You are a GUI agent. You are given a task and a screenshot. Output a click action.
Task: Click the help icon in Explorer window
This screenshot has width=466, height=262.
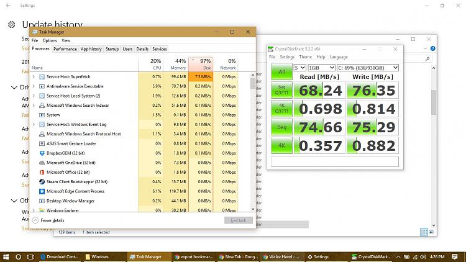[x=432, y=48]
